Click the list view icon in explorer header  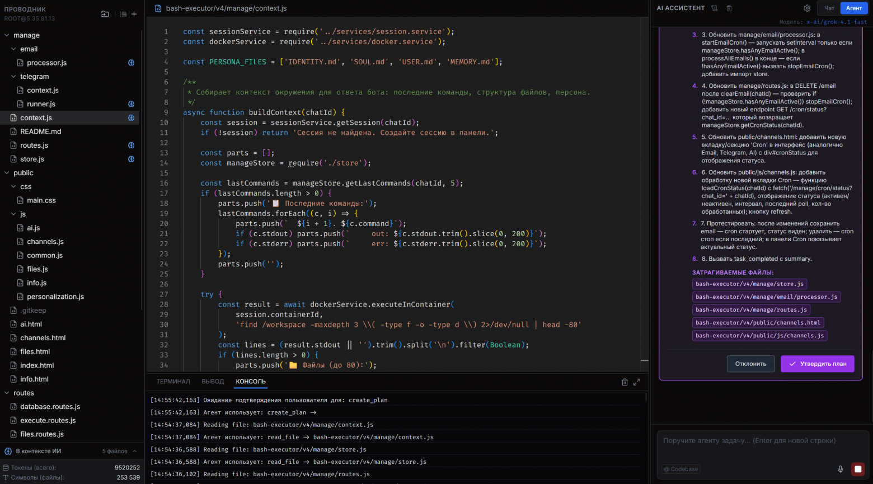(x=123, y=14)
